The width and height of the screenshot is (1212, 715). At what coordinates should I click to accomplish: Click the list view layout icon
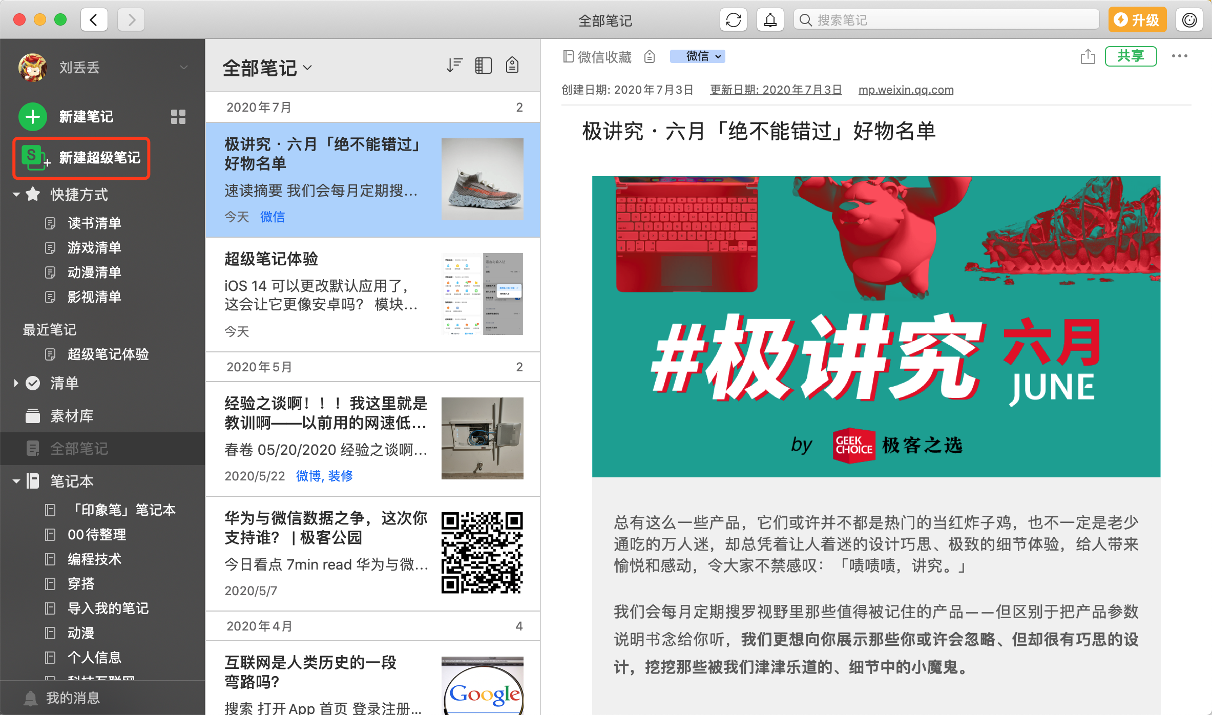click(x=483, y=66)
